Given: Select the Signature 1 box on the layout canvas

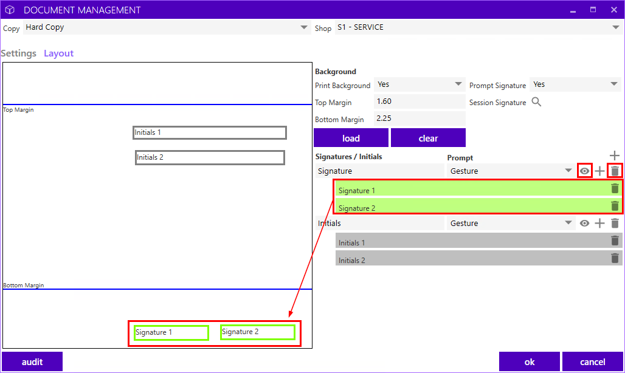Looking at the screenshot, I should point(171,333).
